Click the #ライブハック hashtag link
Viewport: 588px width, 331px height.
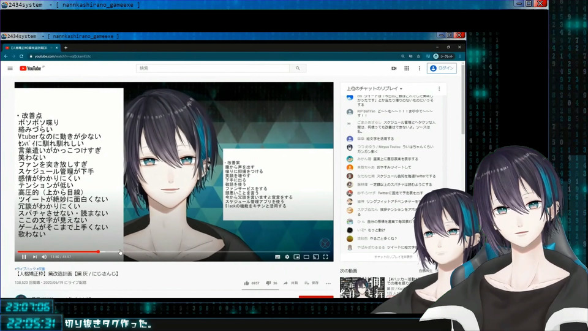25,268
